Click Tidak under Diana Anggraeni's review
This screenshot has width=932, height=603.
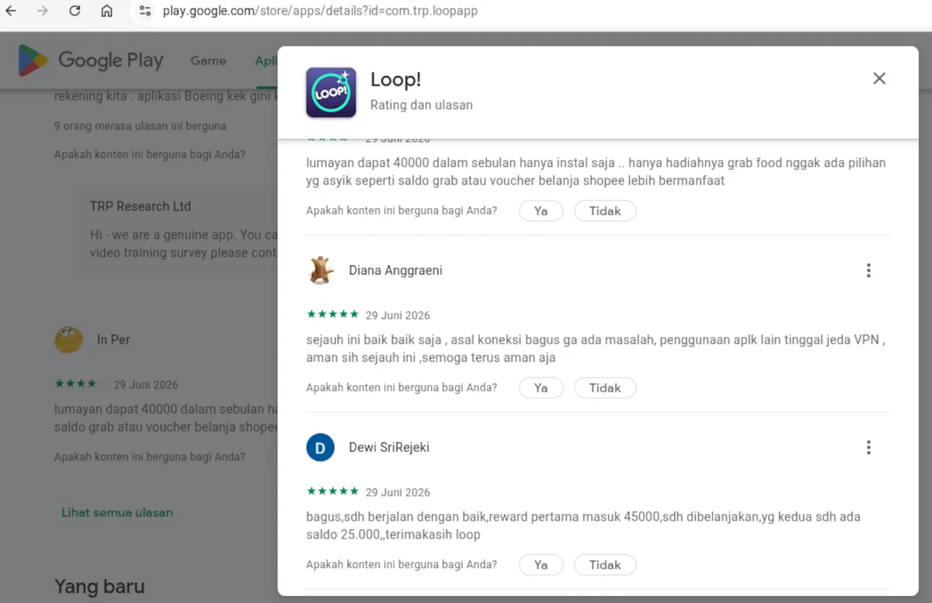pyautogui.click(x=605, y=388)
